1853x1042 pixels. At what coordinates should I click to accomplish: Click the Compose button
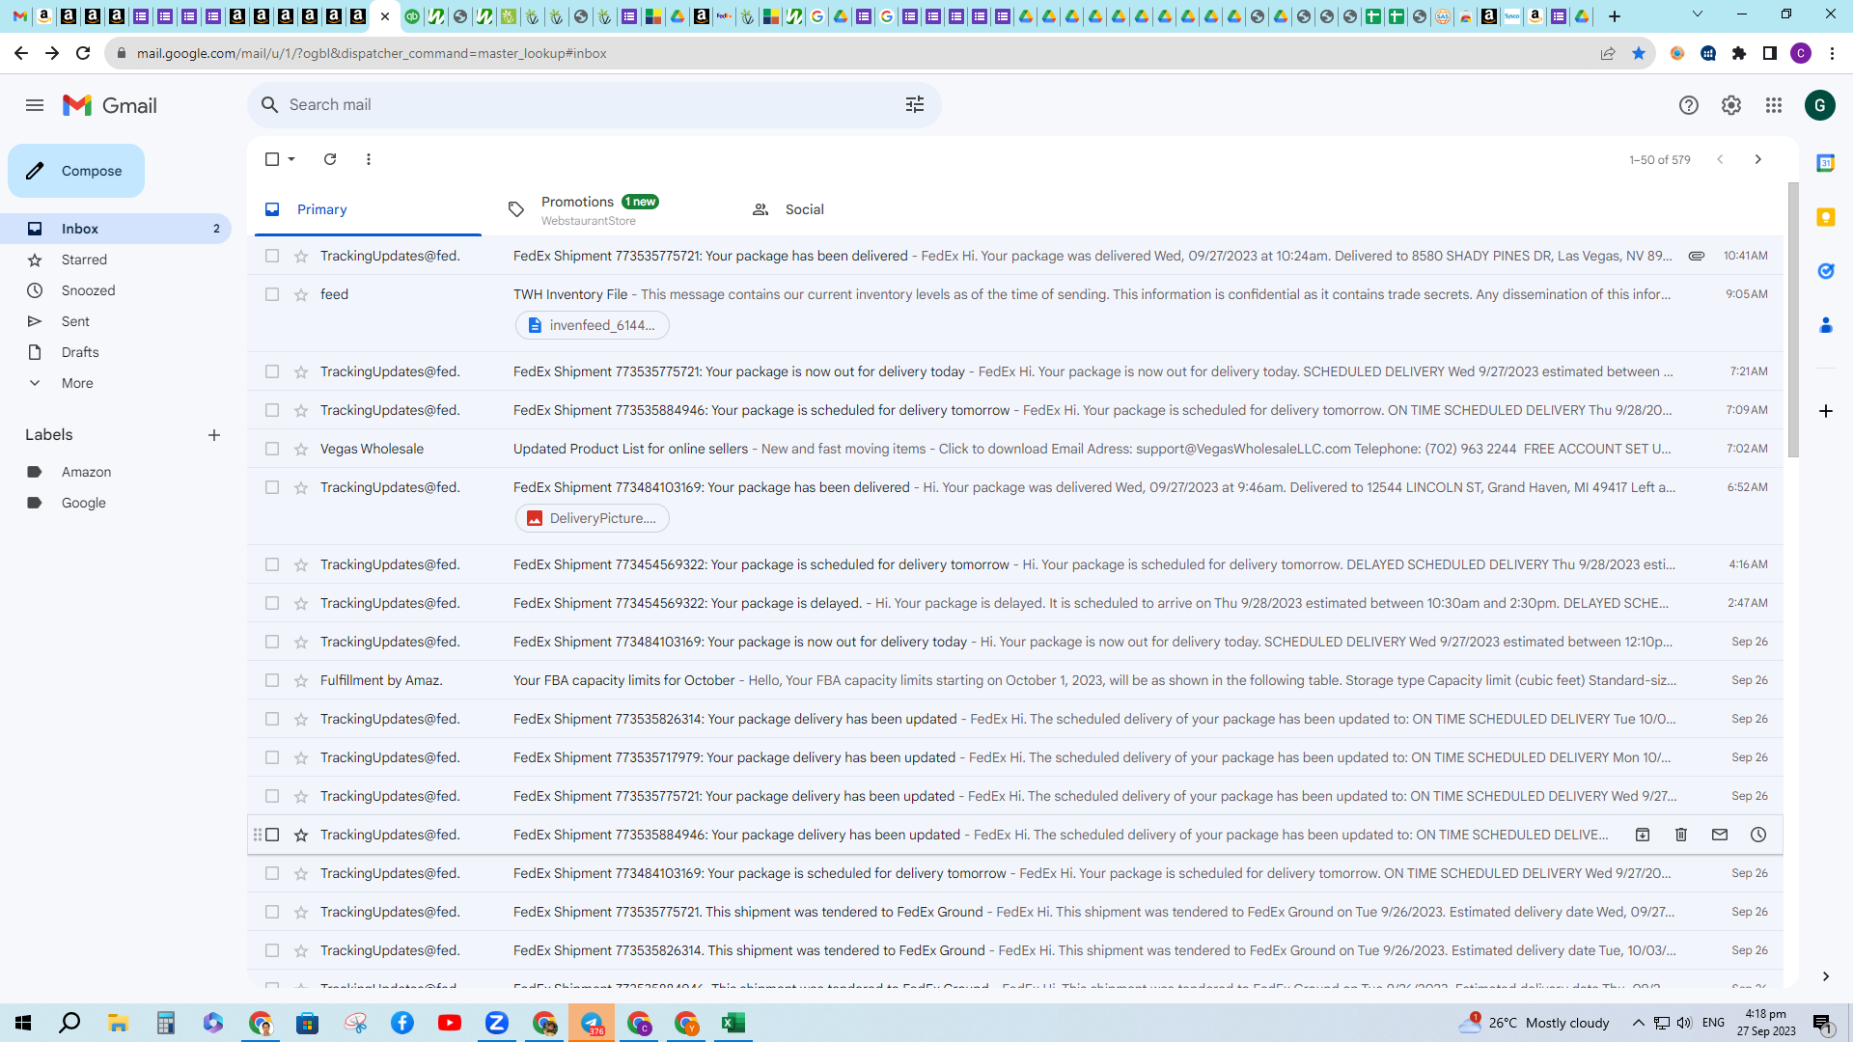click(76, 171)
